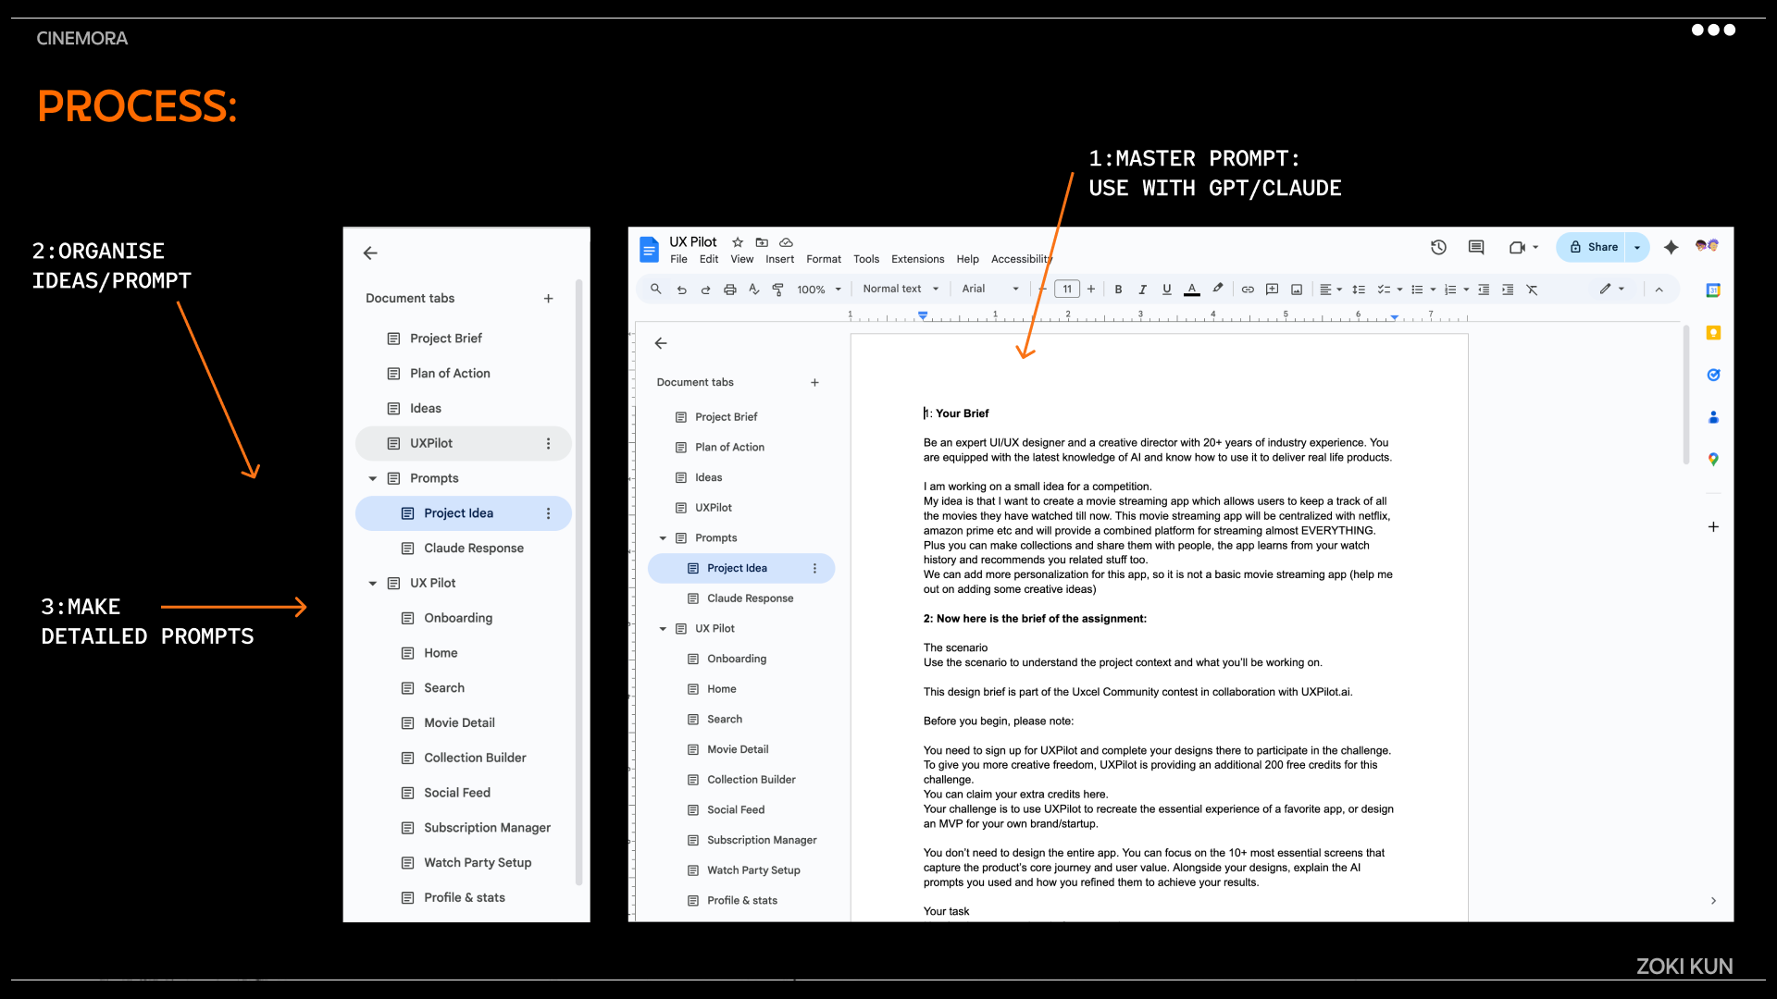1777x999 pixels.
Task: Click the insert image icon
Action: pyautogui.click(x=1297, y=290)
